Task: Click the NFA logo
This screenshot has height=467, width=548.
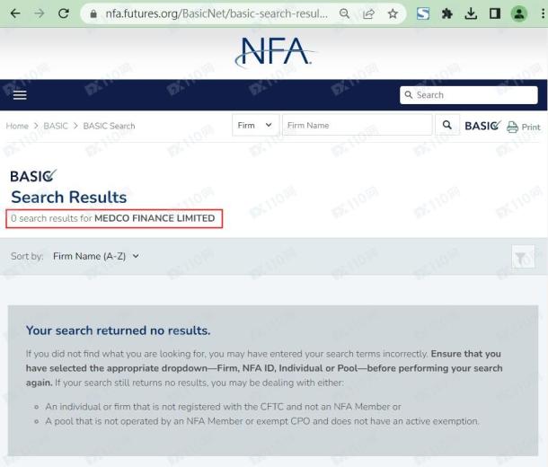Action: click(x=275, y=52)
